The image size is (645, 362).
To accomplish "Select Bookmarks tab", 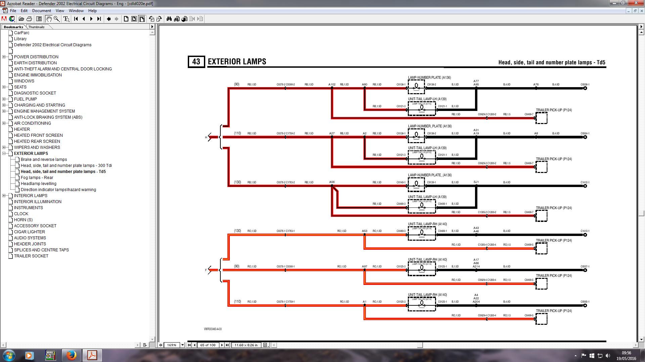I will pos(13,27).
